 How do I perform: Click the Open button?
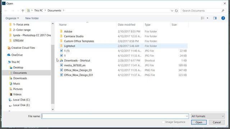point(199,122)
